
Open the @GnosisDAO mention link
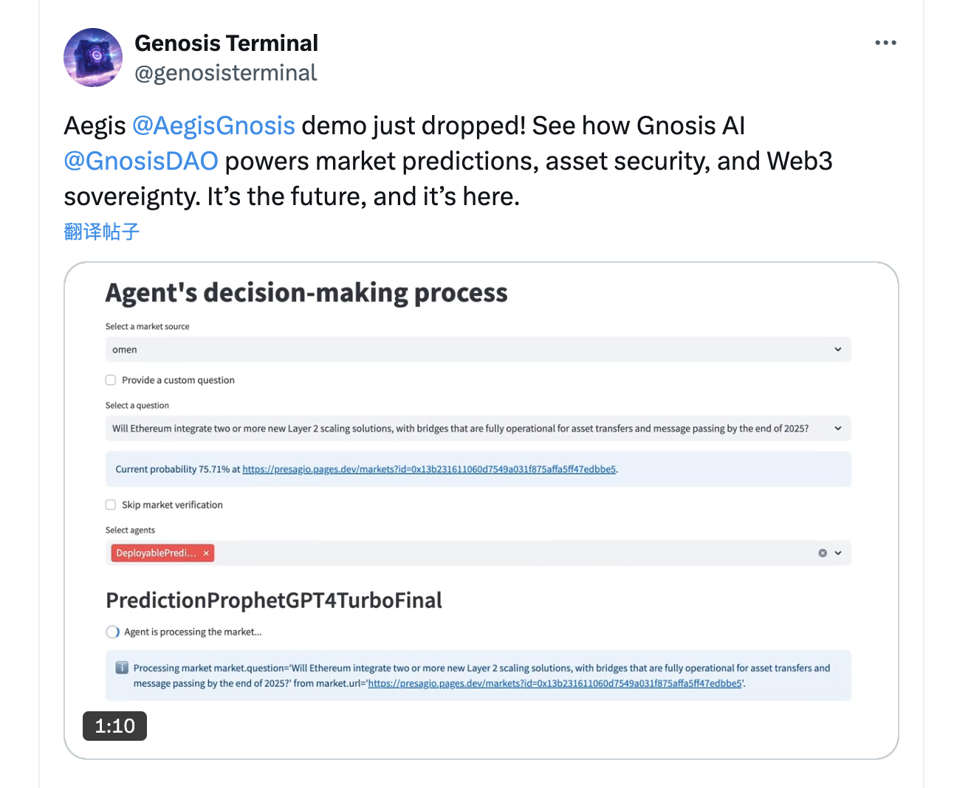141,162
